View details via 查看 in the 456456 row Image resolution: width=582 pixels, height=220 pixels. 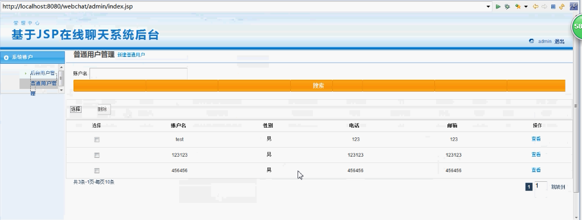coord(536,170)
